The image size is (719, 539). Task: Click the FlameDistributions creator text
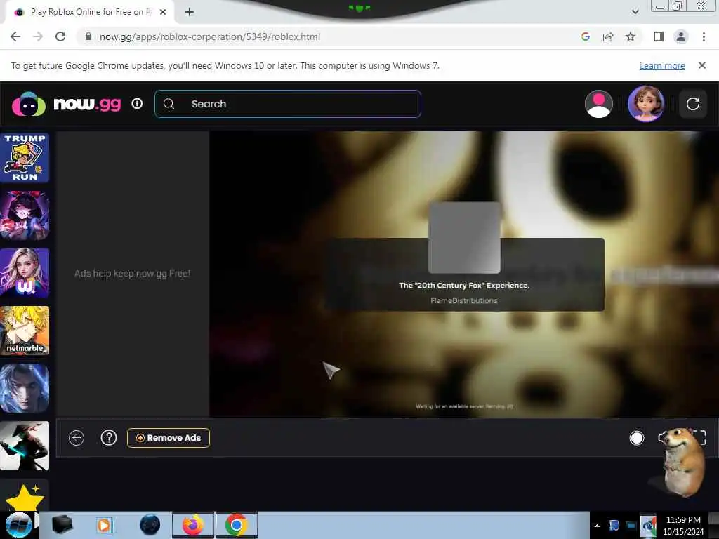(x=464, y=300)
